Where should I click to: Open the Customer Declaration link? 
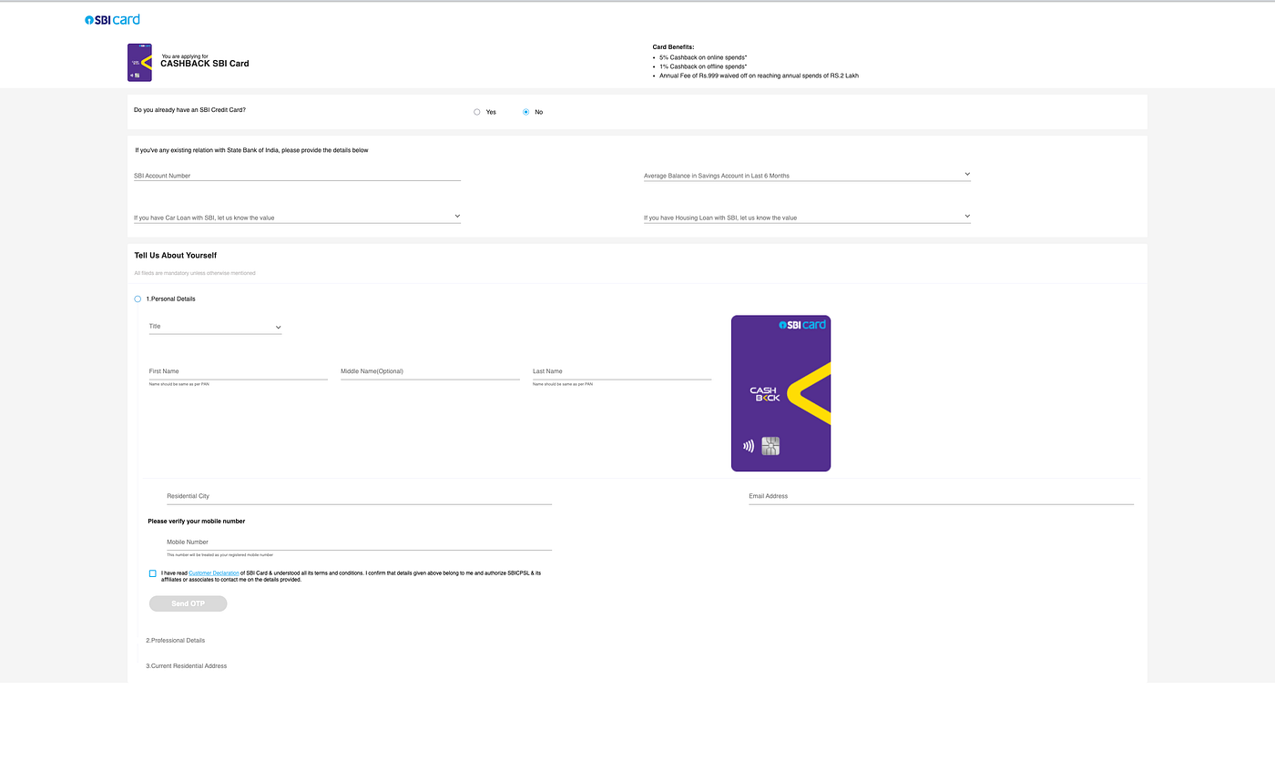[x=214, y=572]
